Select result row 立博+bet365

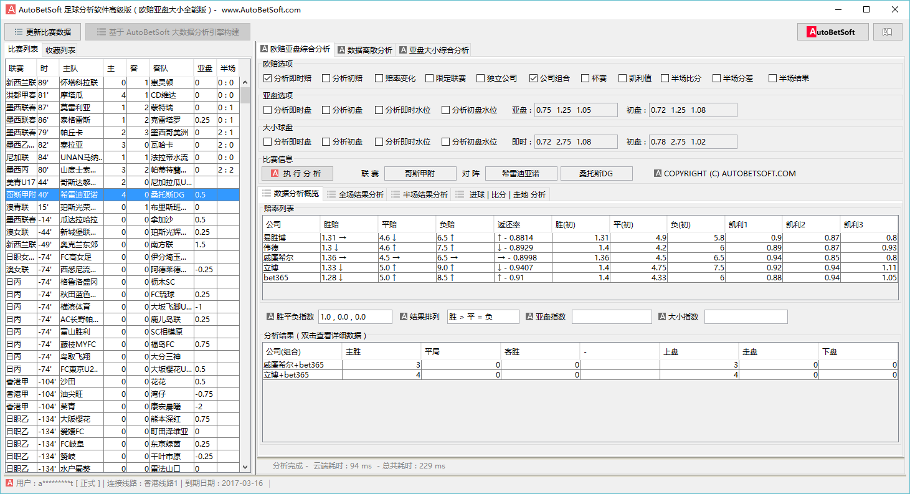[580, 374]
